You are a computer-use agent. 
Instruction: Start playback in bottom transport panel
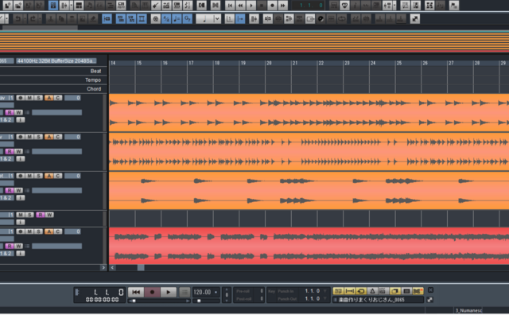click(x=168, y=292)
